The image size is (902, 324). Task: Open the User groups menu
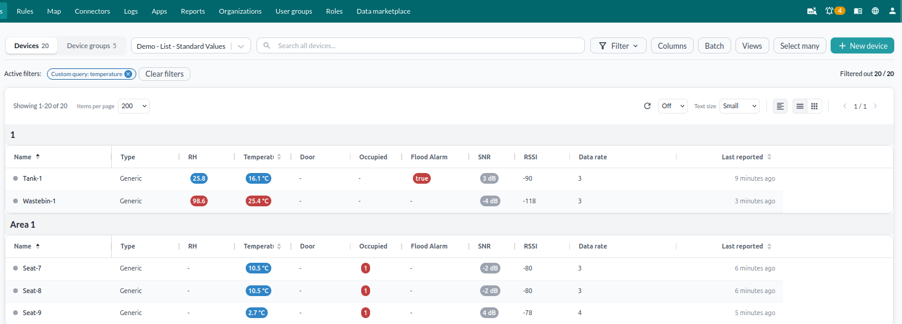pyautogui.click(x=294, y=11)
